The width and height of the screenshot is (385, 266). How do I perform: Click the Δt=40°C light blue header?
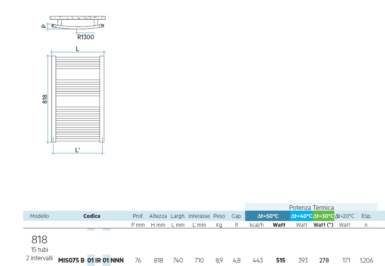301,216
